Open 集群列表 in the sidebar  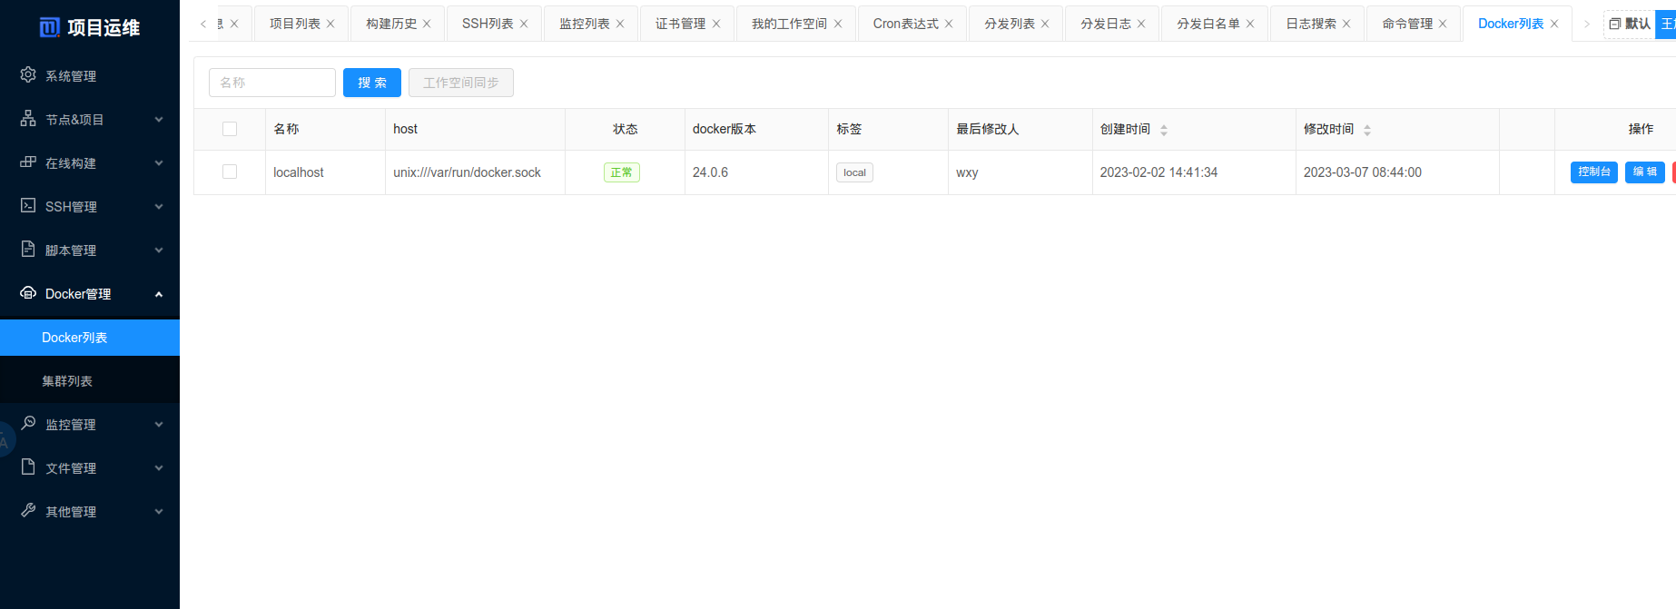click(x=67, y=381)
